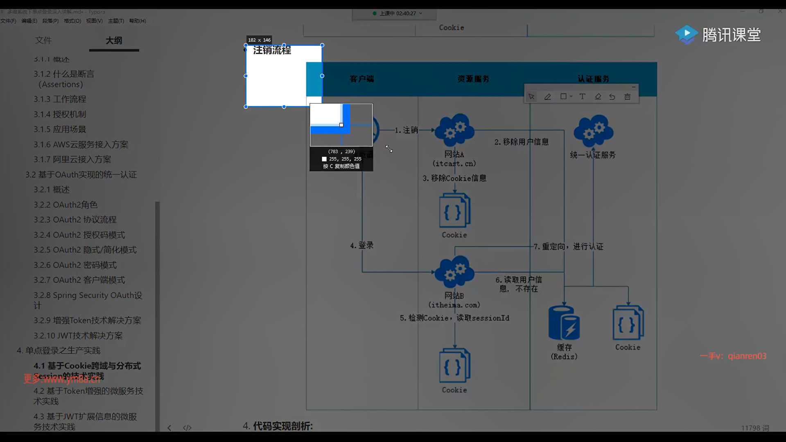Select the arrow pointer annotation tool
Screen dimensions: 786x442
point(531,97)
